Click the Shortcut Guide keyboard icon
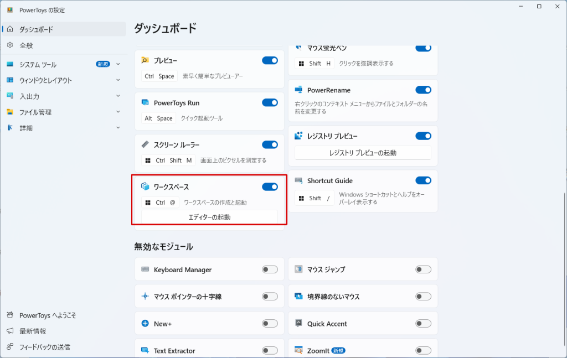567x358 pixels. coord(298,180)
